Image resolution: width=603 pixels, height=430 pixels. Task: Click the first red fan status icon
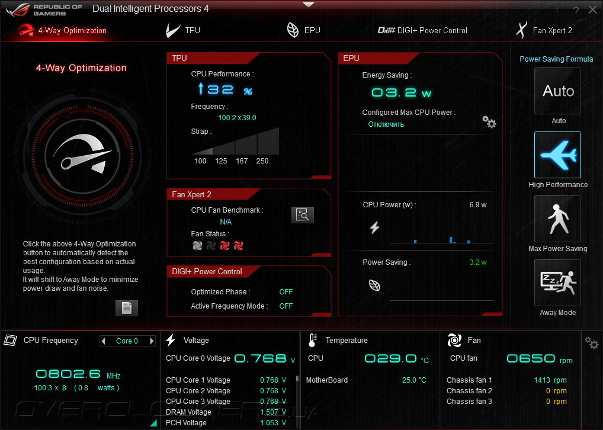click(224, 245)
